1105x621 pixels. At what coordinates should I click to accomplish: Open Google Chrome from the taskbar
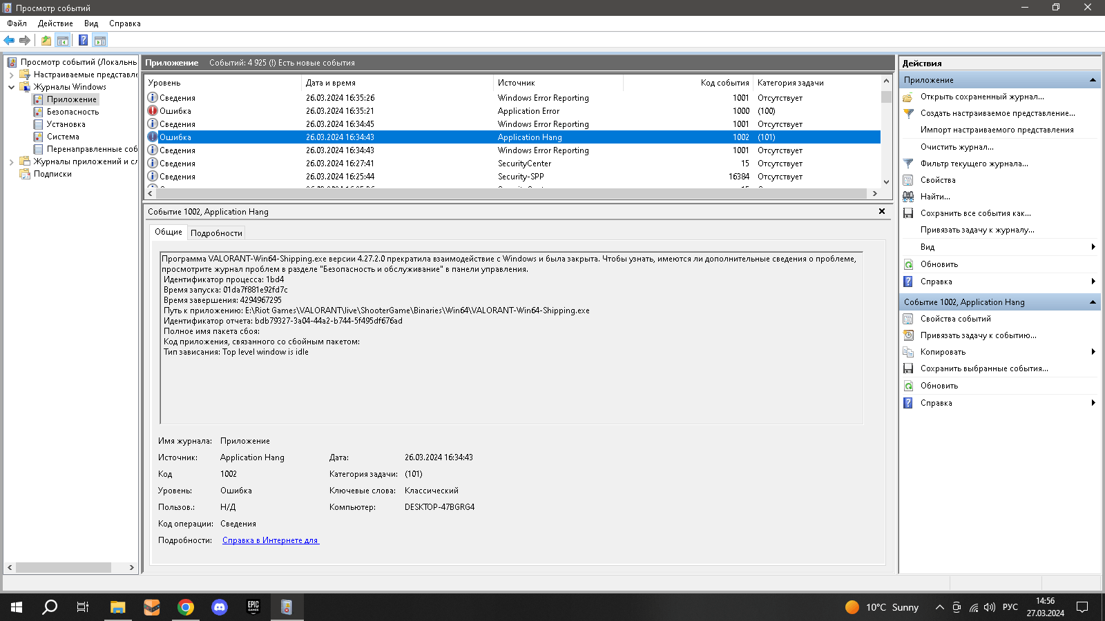click(x=186, y=607)
